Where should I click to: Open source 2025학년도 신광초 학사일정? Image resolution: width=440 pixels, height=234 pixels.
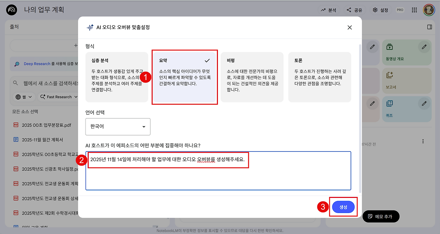(x=50, y=169)
